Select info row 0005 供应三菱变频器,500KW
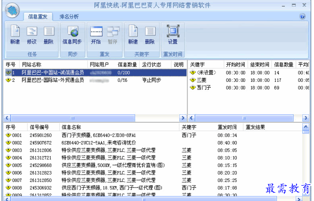This screenshot has height=201, width=314. [x=153, y=165]
